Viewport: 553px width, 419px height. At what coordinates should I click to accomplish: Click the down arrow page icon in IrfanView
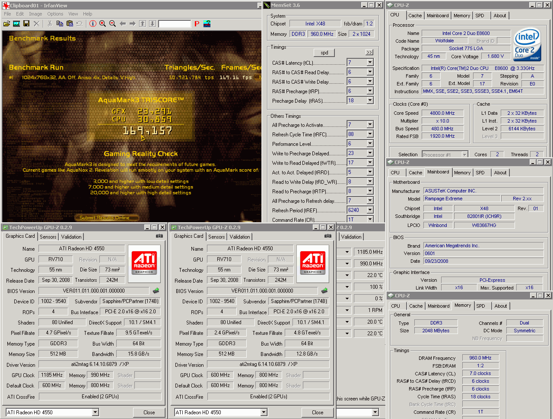pos(153,24)
